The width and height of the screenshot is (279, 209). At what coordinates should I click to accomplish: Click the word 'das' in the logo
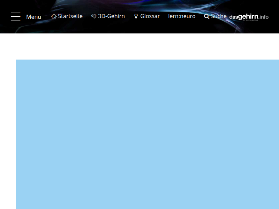click(233, 17)
